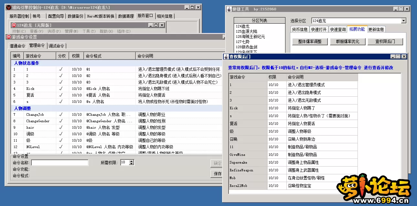Minimize the 124追龙 [无限版] window
This screenshot has width=417, height=206.
point(151,25)
